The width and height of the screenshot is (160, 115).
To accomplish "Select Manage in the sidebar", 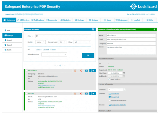I will coord(12,35).
